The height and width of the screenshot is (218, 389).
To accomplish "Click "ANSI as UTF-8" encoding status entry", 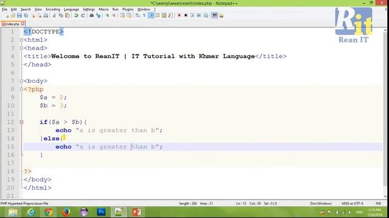I will coord(353,203).
